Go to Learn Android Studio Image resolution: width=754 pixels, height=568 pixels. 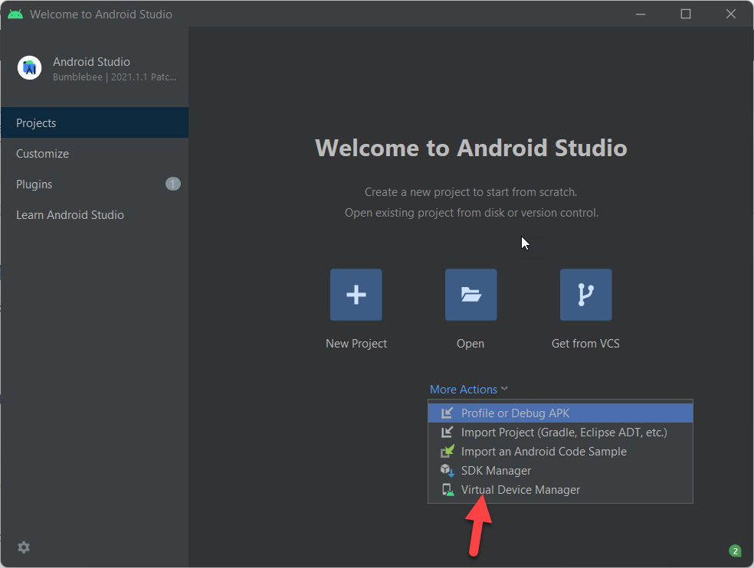coord(70,215)
